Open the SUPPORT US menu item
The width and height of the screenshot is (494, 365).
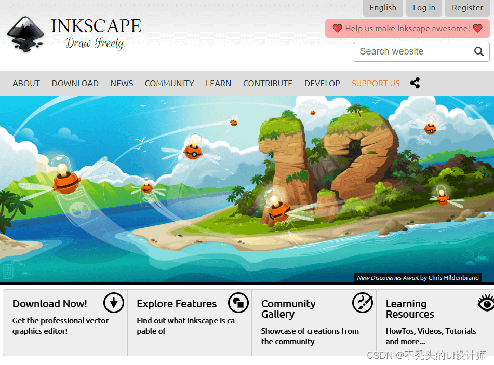376,84
